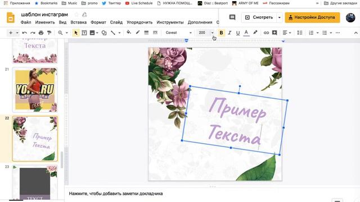Click the speaker notes field
The width and height of the screenshot is (360, 202).
(x=116, y=194)
